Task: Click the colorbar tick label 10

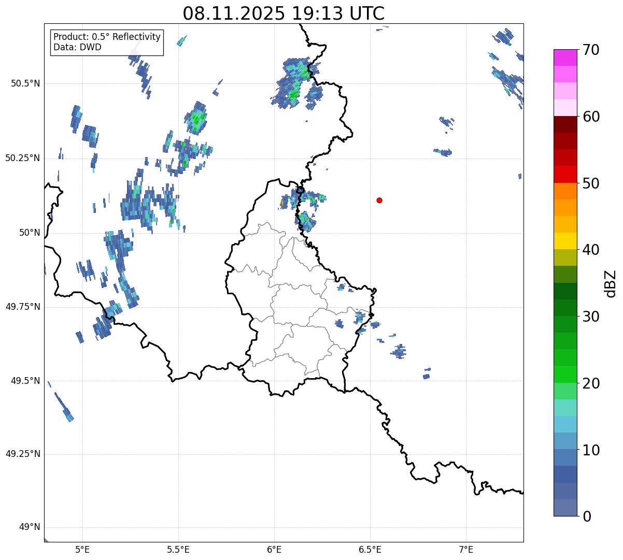Action: 591,450
